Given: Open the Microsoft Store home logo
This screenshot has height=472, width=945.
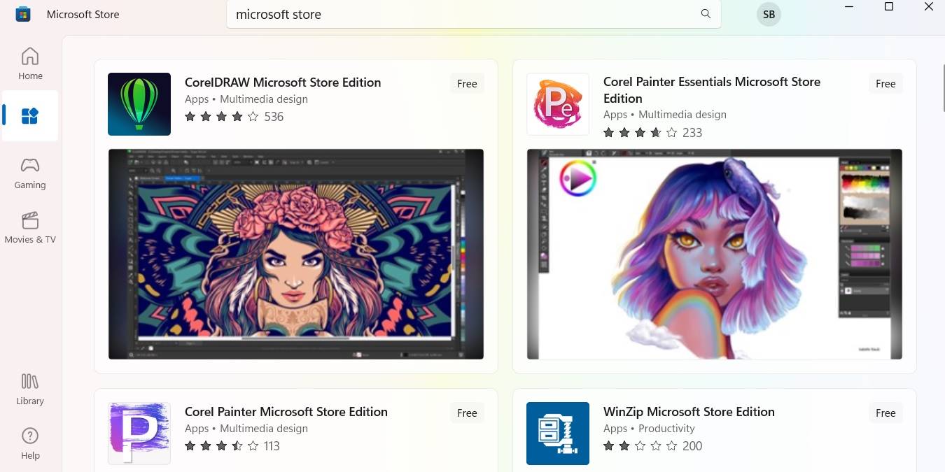Looking at the screenshot, I should point(23,14).
